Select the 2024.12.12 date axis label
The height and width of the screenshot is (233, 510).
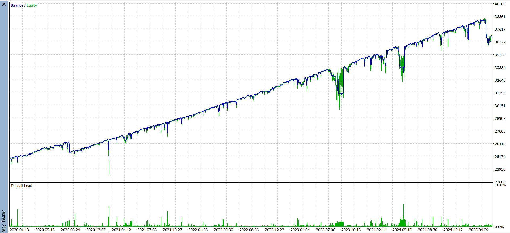tap(453, 230)
